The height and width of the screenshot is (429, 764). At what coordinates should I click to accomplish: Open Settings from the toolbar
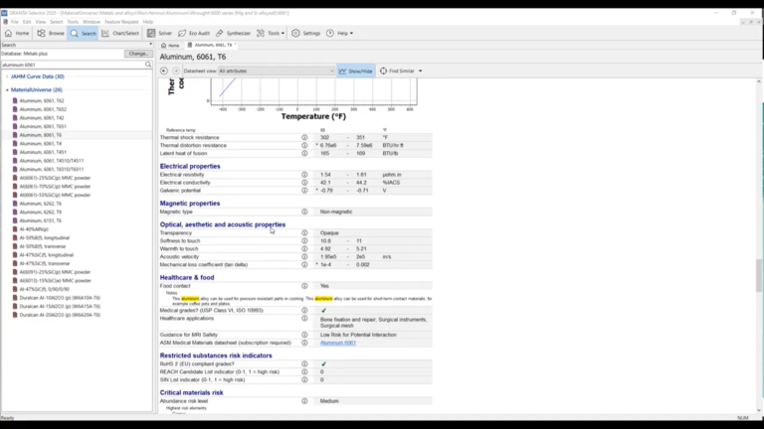click(306, 33)
